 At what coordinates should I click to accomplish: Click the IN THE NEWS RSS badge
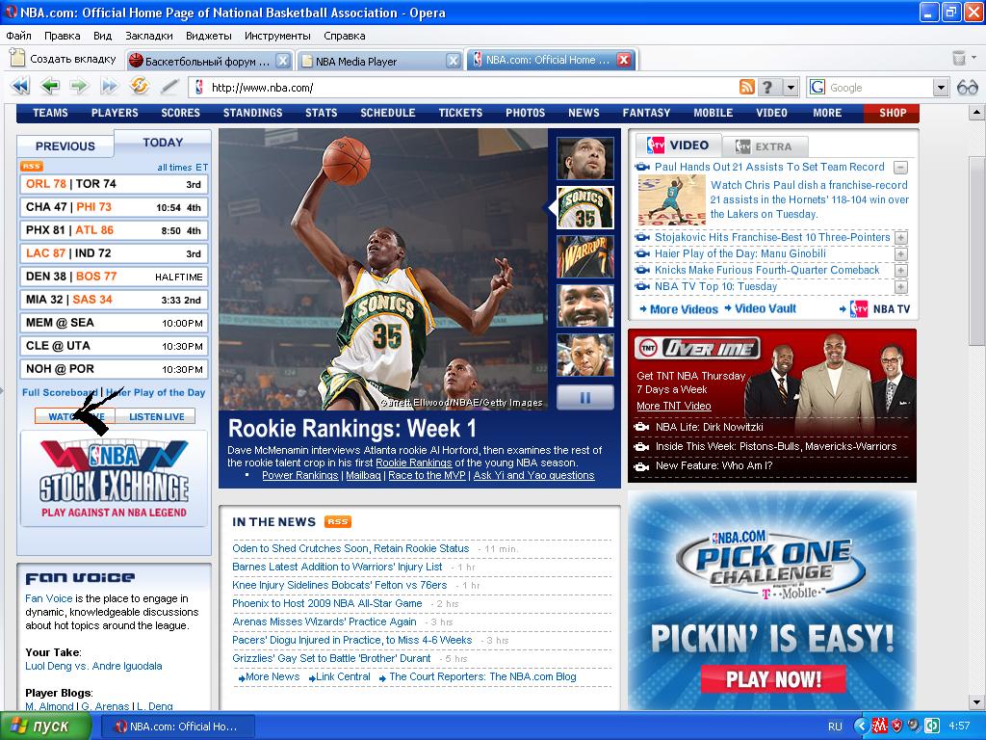pyautogui.click(x=338, y=521)
